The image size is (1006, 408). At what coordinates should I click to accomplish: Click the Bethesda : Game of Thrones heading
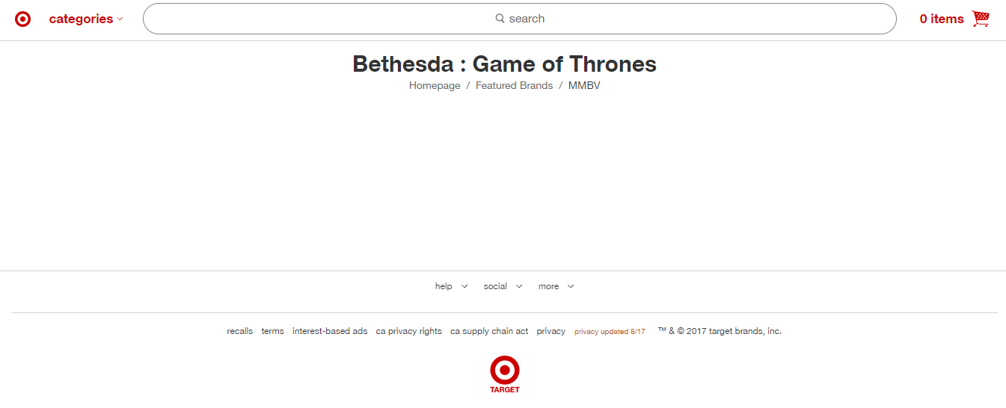504,64
